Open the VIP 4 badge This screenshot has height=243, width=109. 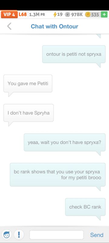coord(9,15)
